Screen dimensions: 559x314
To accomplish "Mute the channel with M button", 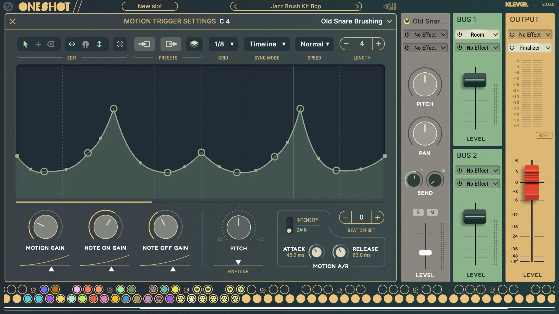I will pyautogui.click(x=432, y=212).
